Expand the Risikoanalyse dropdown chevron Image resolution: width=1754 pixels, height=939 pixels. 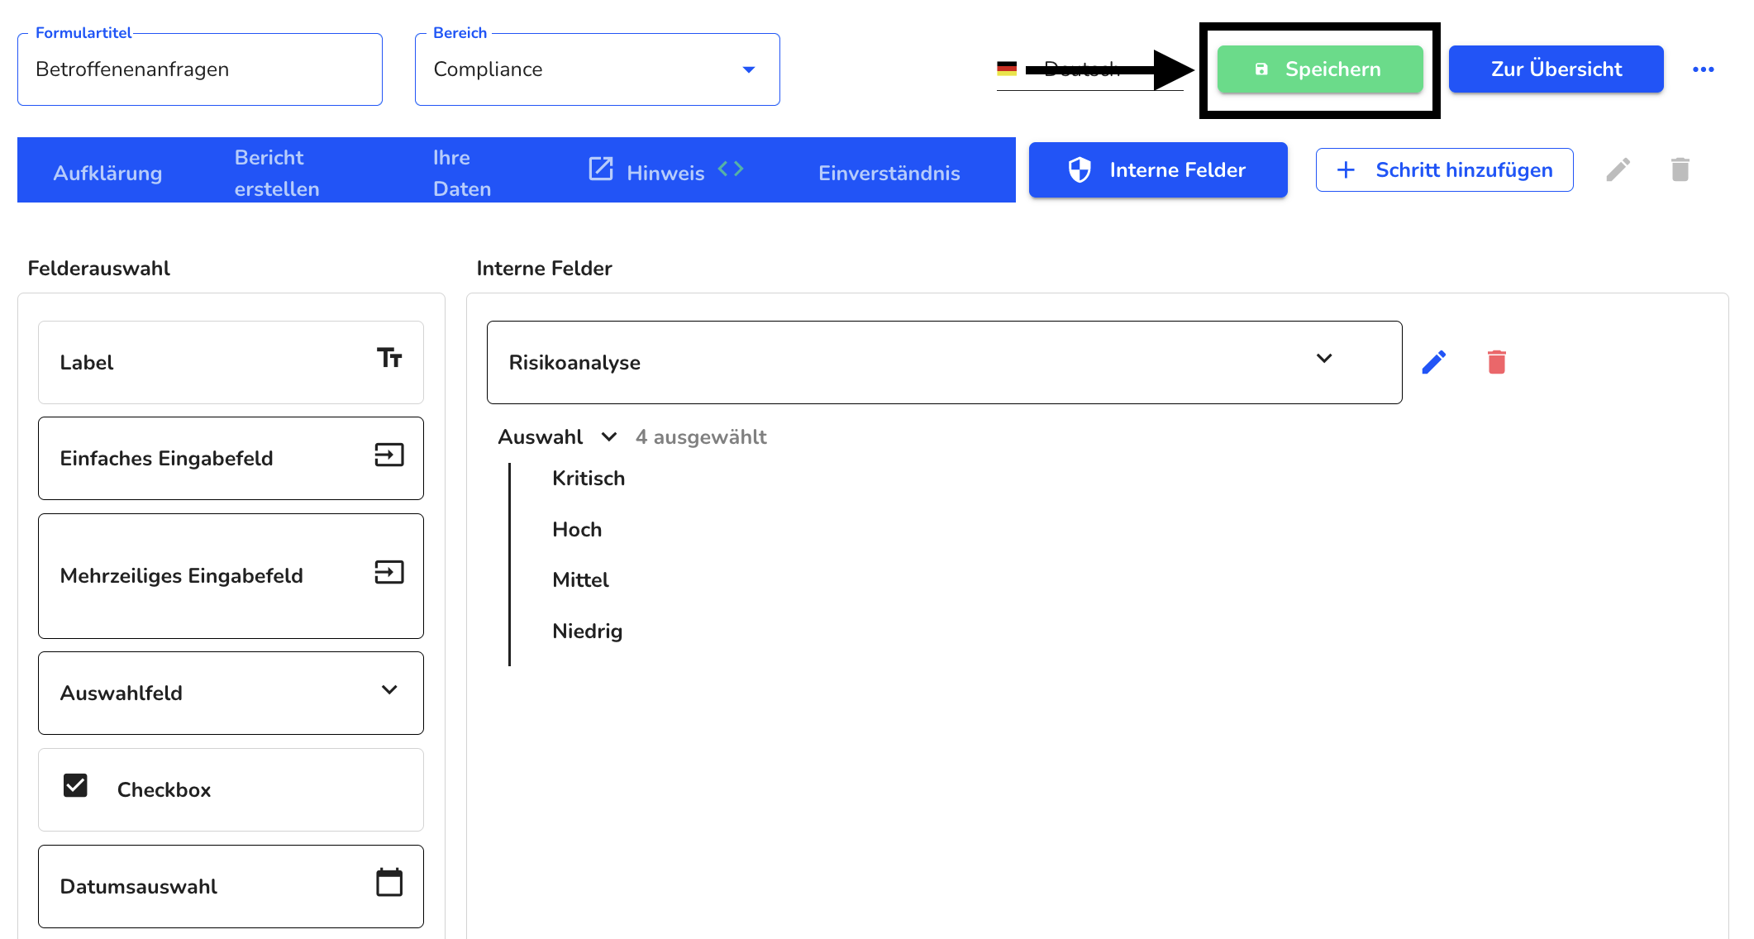point(1324,358)
